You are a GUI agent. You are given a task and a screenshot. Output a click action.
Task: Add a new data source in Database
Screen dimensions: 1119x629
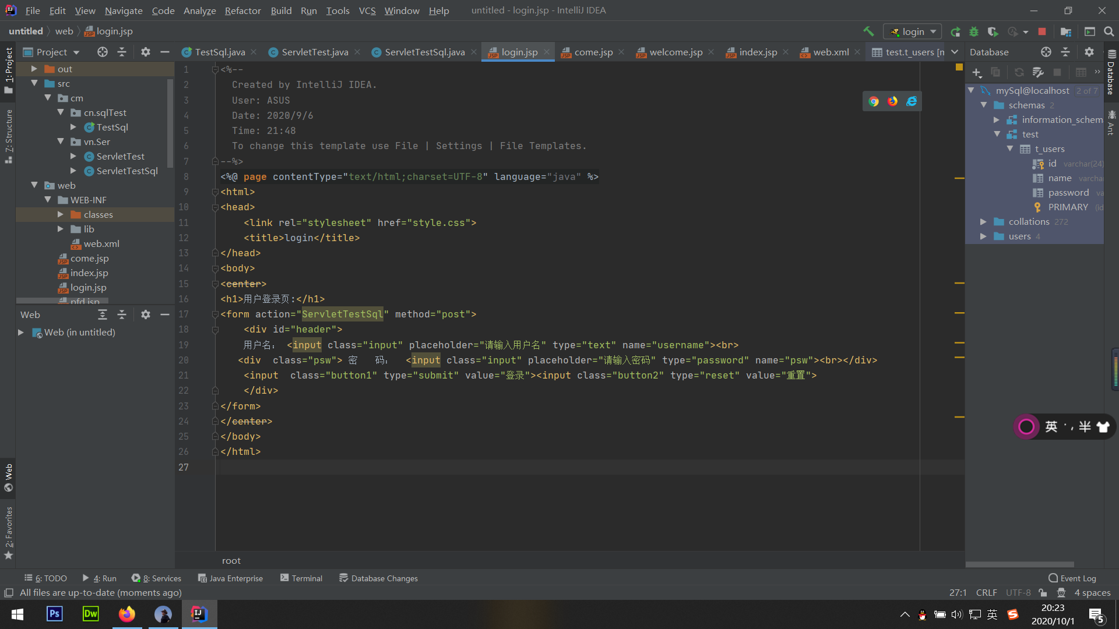pos(977,72)
